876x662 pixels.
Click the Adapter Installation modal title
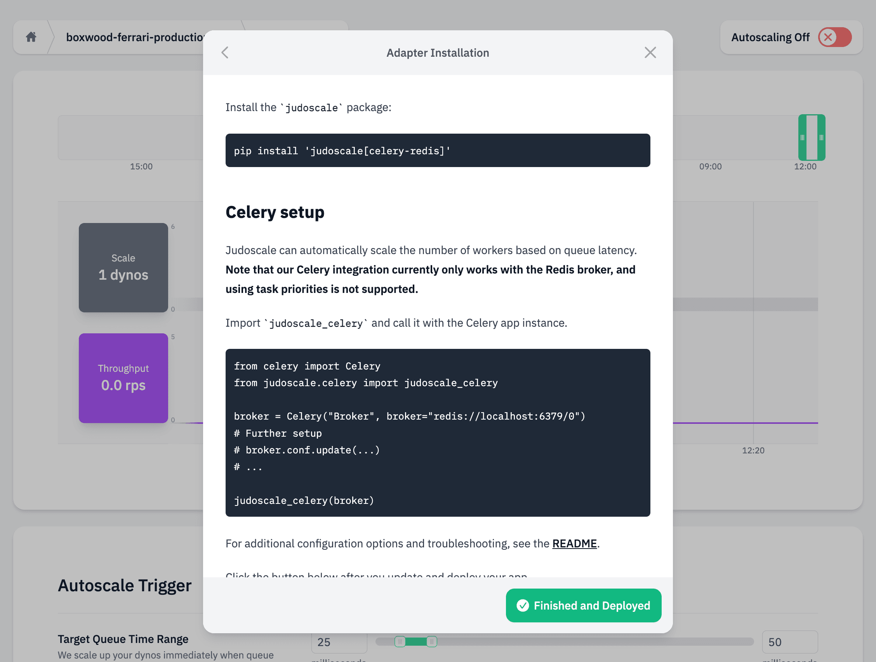437,52
